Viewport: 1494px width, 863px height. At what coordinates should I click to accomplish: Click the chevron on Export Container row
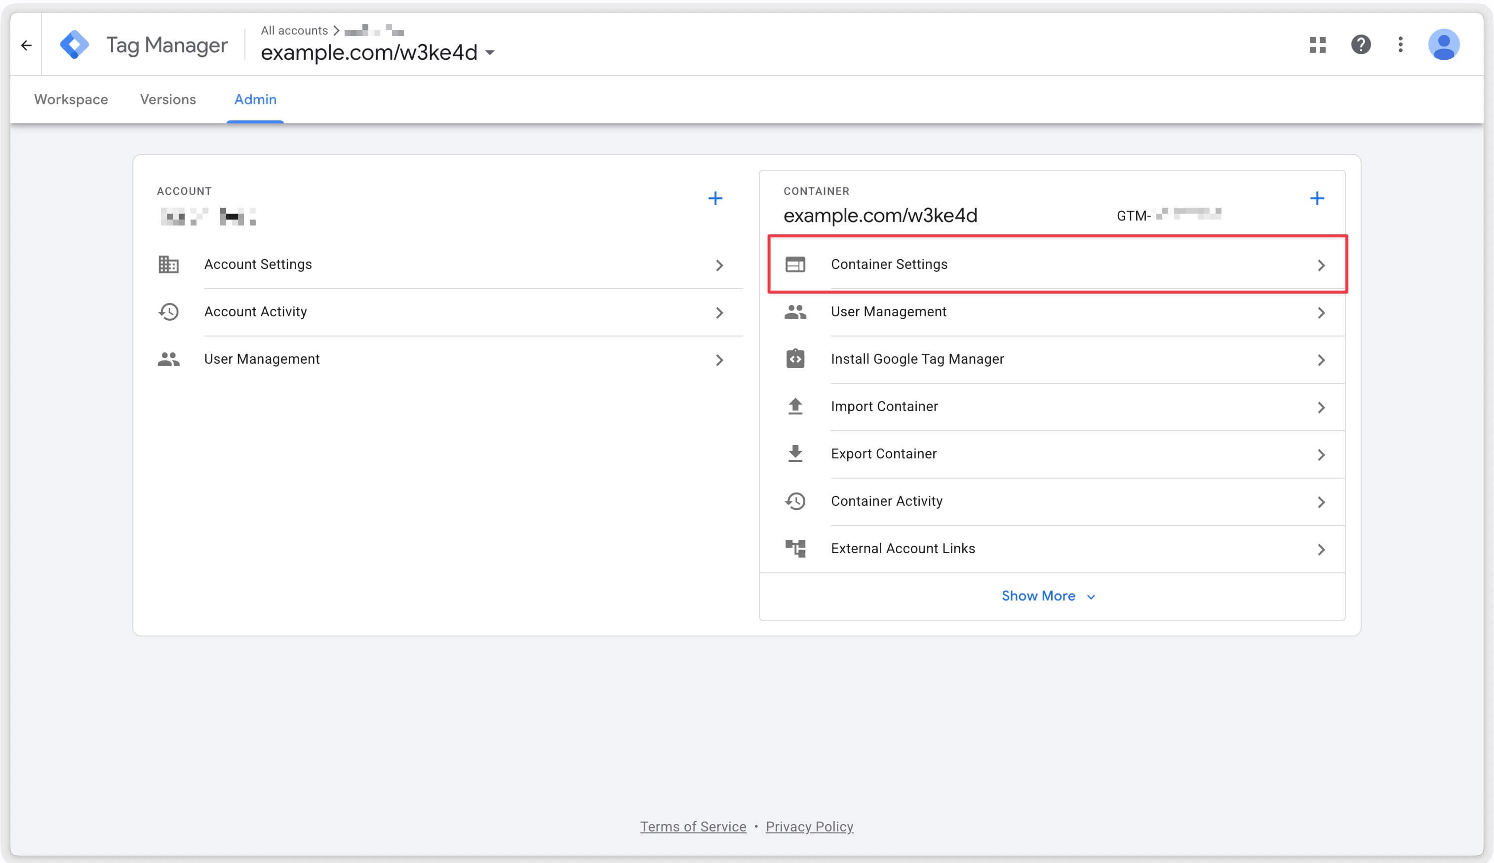pyautogui.click(x=1321, y=455)
